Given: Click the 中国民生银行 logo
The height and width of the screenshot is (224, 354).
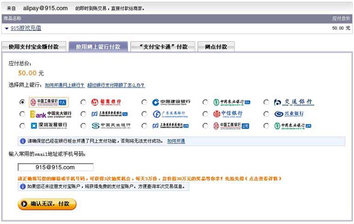Looking at the screenshot, I should 111,126.
